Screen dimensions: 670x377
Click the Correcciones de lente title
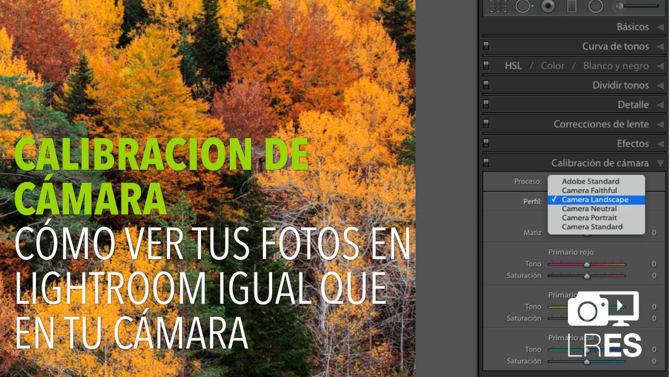(601, 124)
